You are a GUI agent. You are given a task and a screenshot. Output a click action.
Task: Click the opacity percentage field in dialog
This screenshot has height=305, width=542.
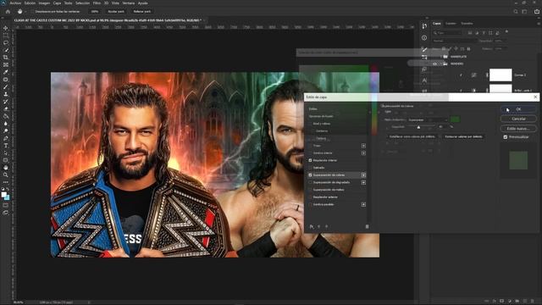point(443,127)
